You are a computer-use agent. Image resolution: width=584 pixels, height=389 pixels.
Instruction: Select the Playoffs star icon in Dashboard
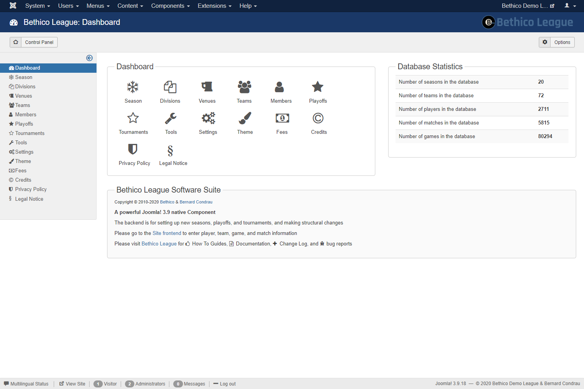pyautogui.click(x=318, y=87)
